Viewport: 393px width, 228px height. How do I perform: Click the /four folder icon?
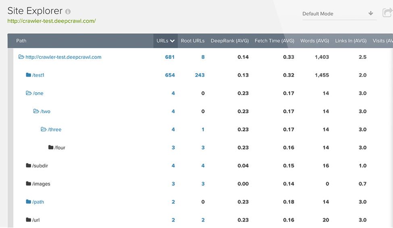coord(51,147)
